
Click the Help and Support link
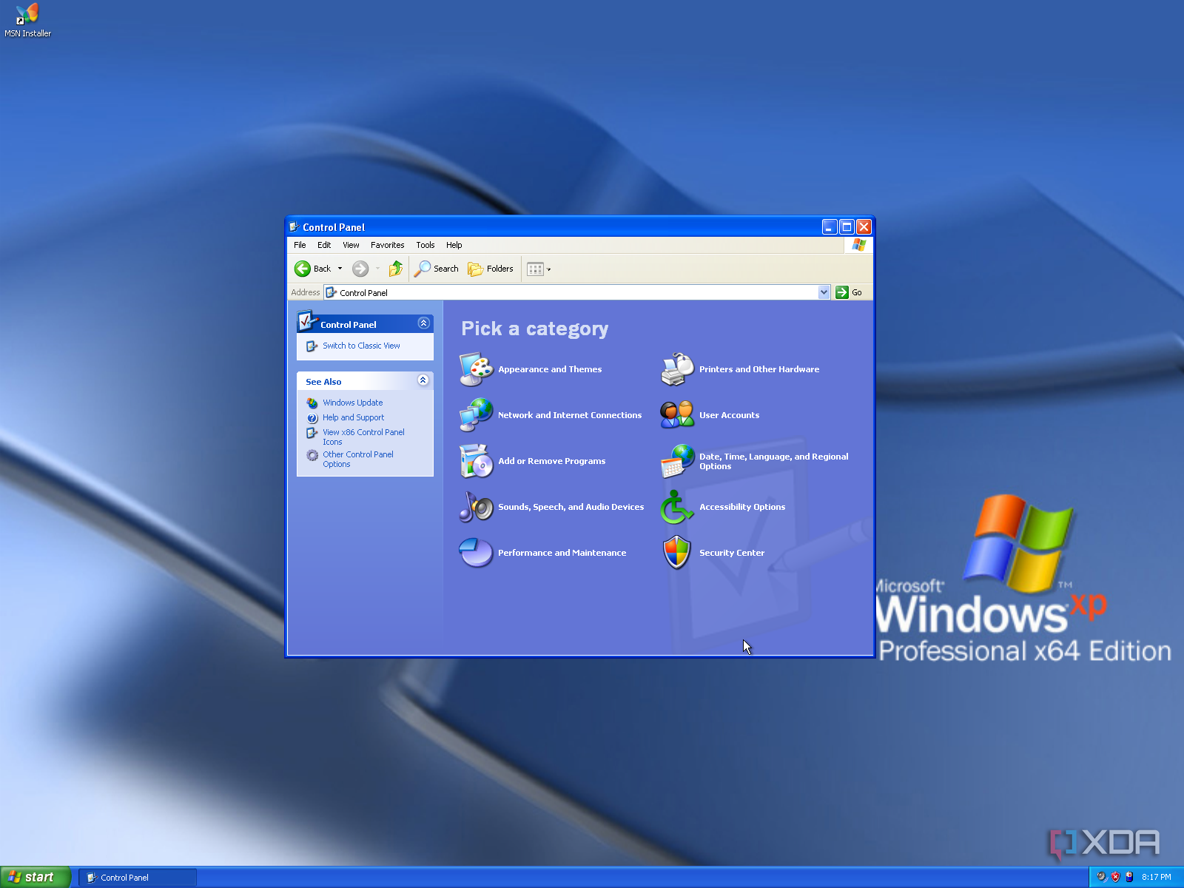pos(354,417)
